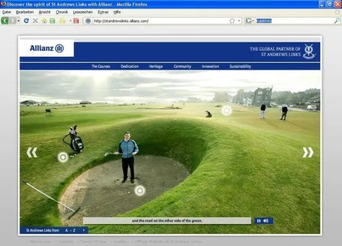Image resolution: width=342 pixels, height=246 pixels.
Task: Bookmark this page with the star icon
Action: (x=232, y=21)
